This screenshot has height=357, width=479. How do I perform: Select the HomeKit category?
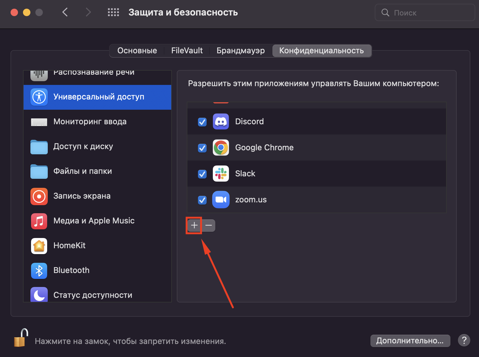pyautogui.click(x=97, y=246)
